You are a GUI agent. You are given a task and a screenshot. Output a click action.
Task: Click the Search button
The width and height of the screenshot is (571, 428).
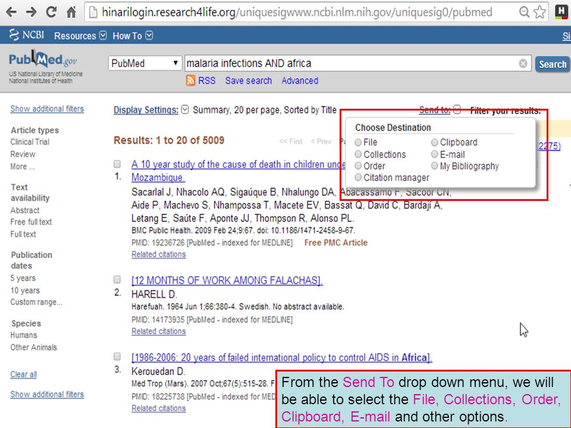(553, 64)
